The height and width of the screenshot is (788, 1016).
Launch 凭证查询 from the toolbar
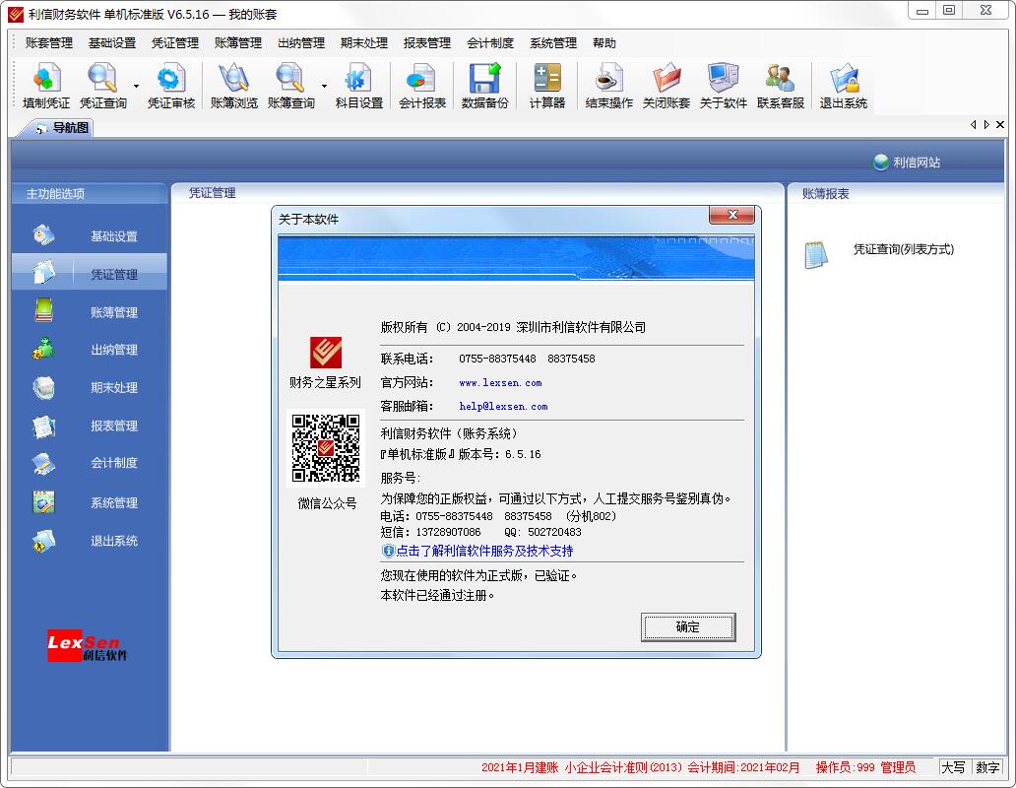(103, 87)
